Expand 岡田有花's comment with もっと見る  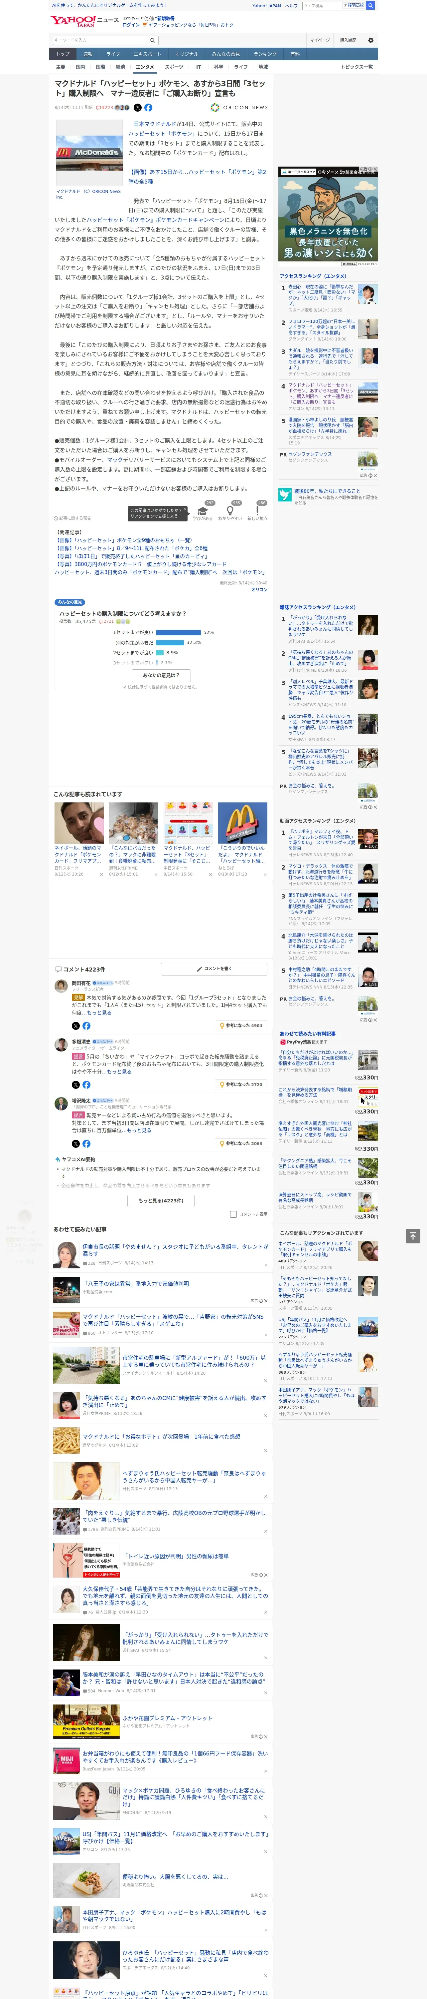(99, 1013)
